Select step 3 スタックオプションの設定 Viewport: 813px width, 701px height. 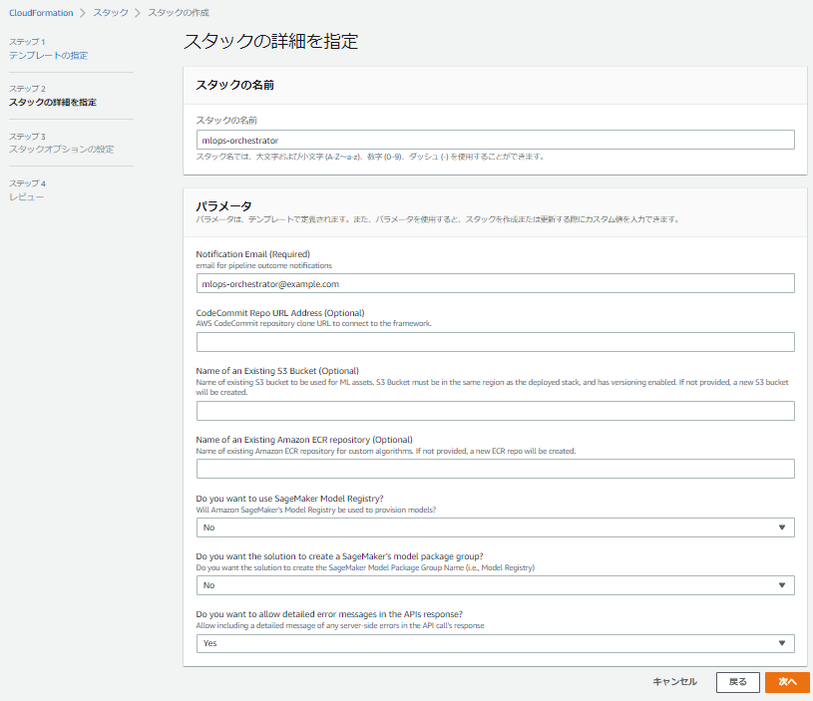(61, 150)
